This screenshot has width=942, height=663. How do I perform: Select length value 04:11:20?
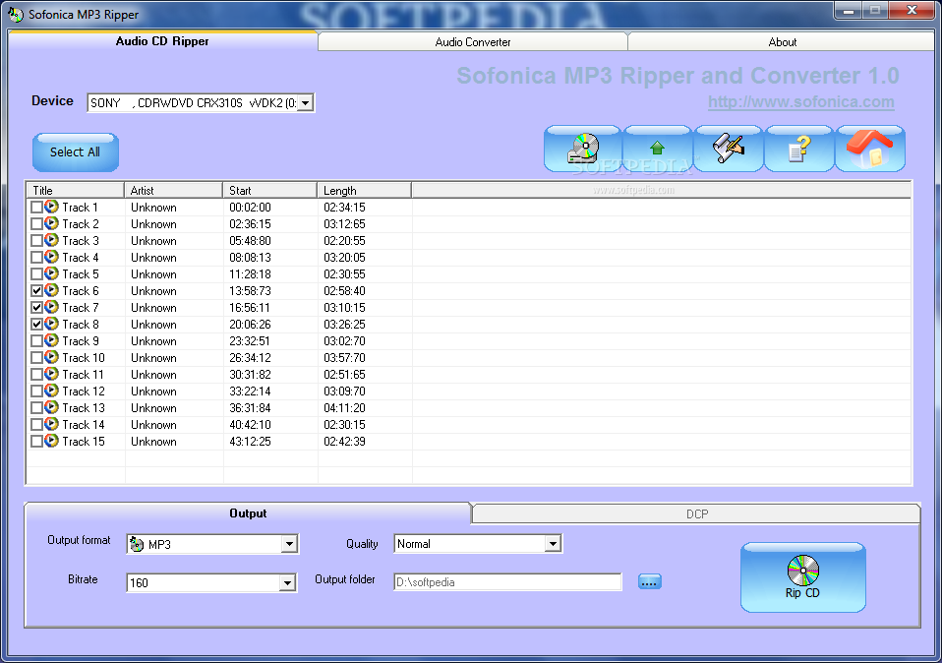(x=344, y=408)
